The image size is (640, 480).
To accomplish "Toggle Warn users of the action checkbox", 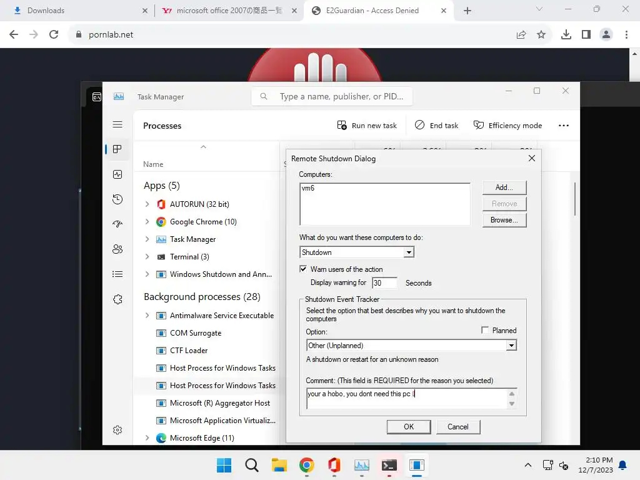I will (x=303, y=269).
